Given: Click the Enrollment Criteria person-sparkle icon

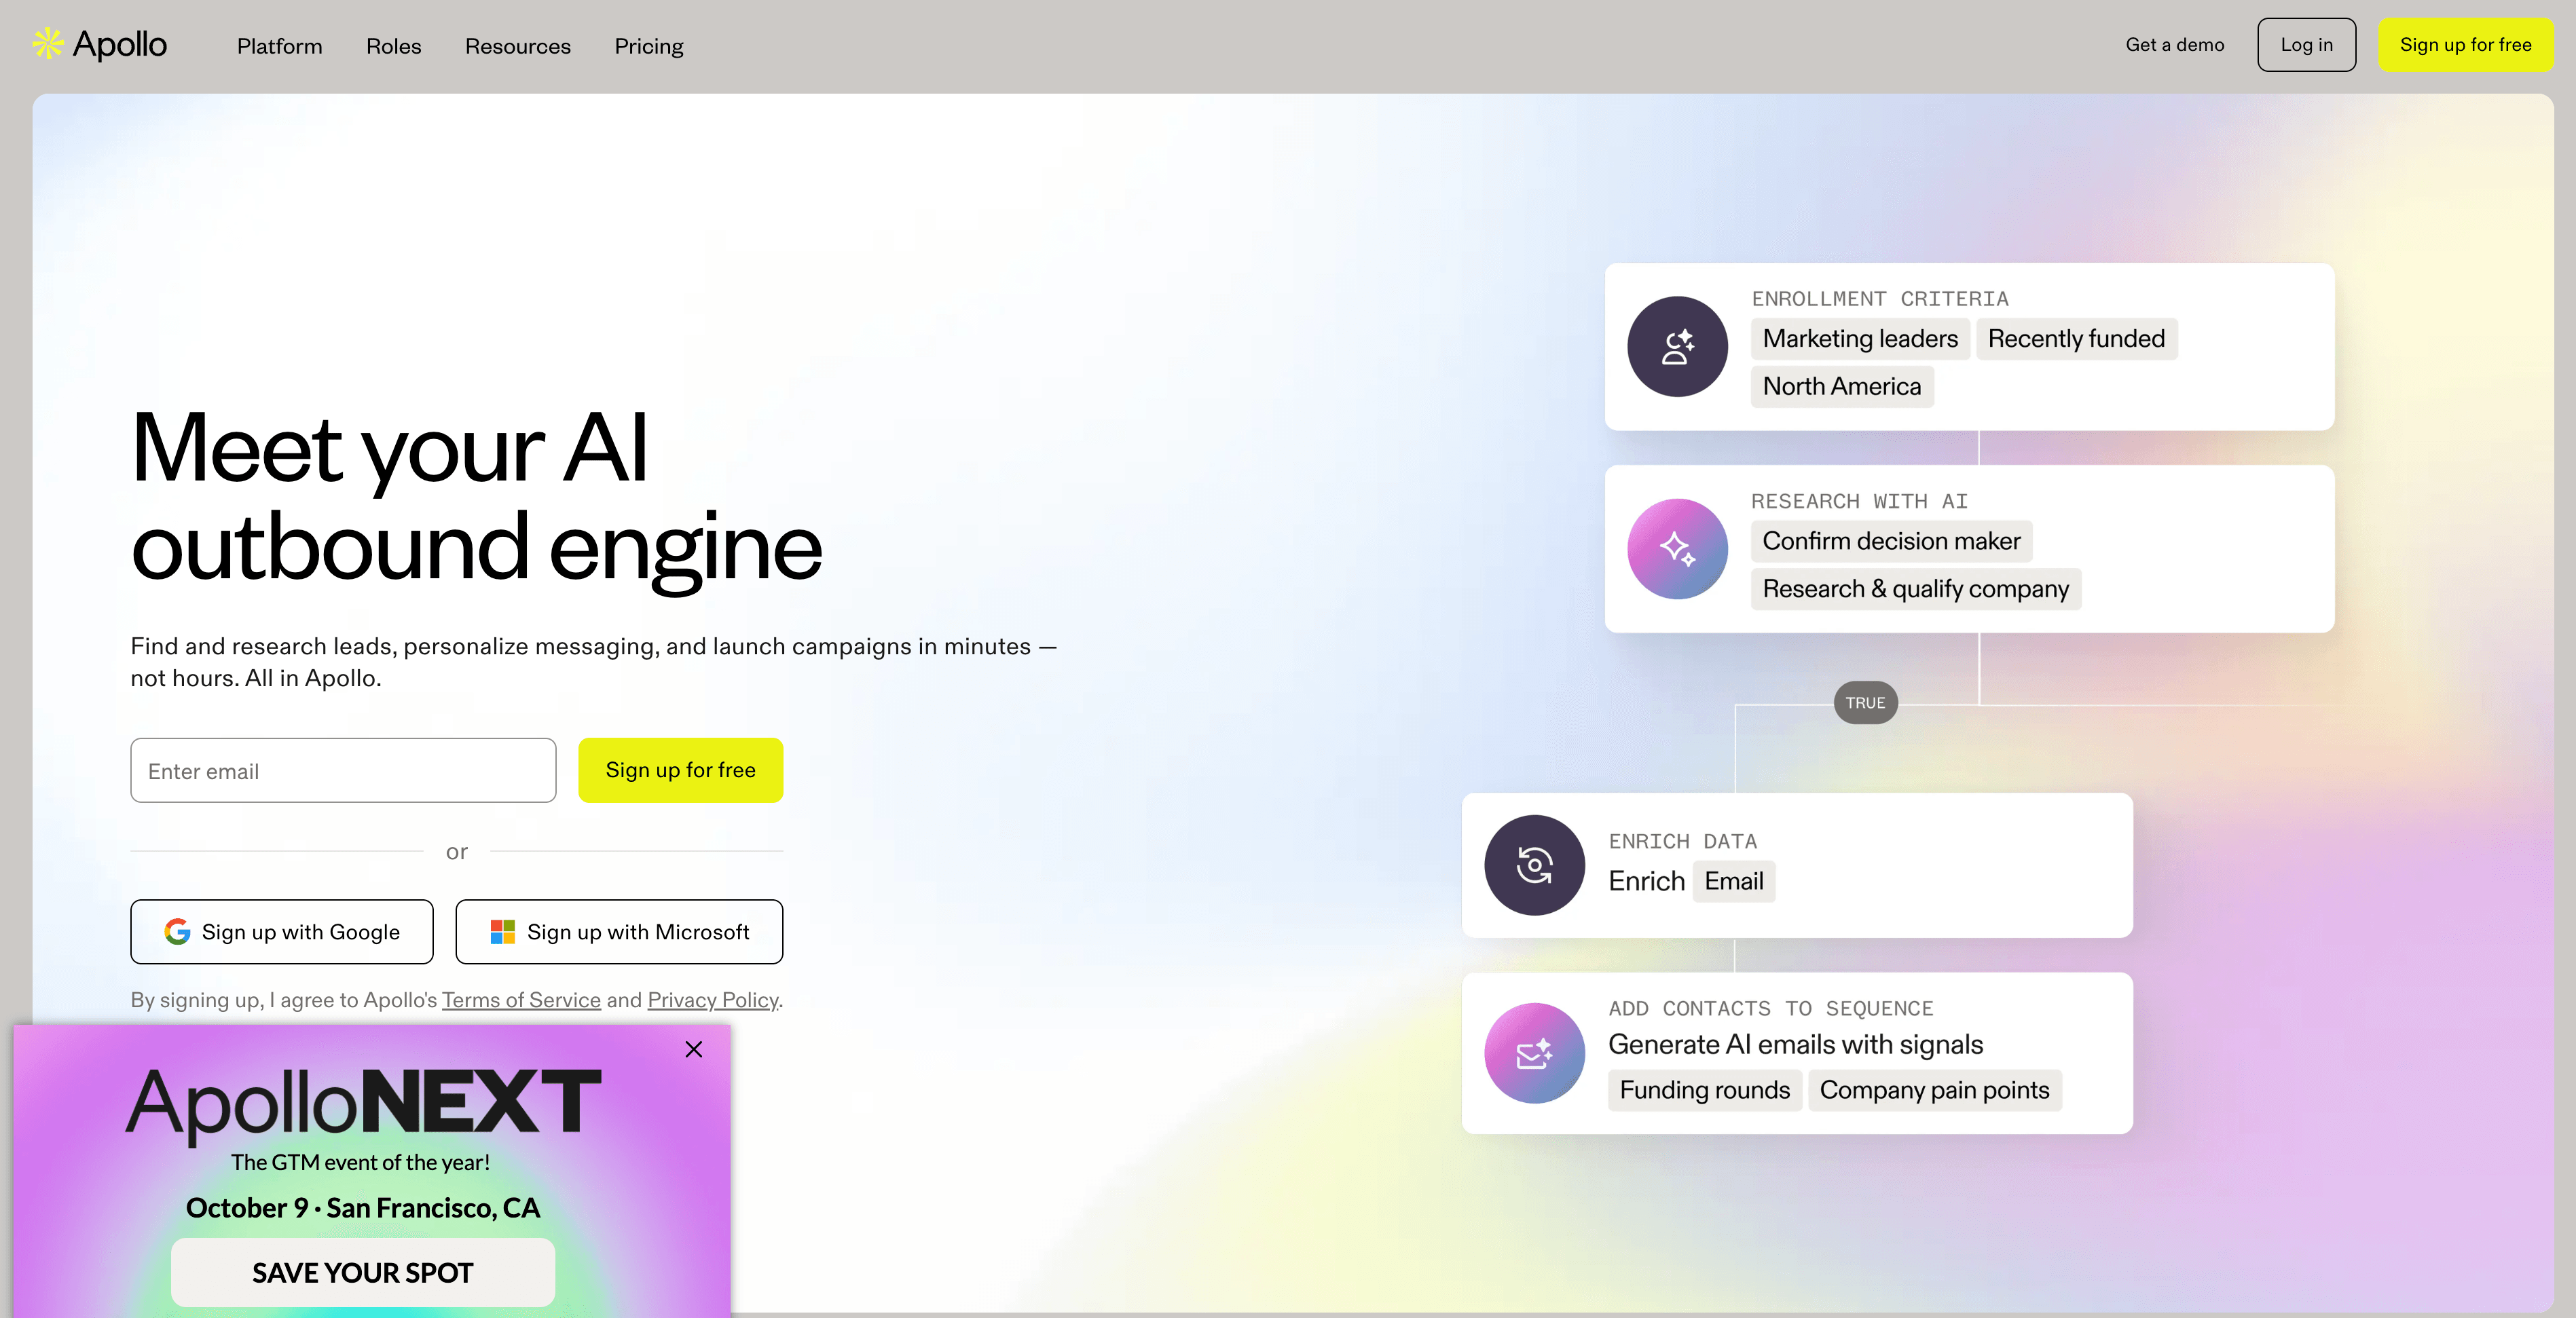Looking at the screenshot, I should pos(1677,347).
